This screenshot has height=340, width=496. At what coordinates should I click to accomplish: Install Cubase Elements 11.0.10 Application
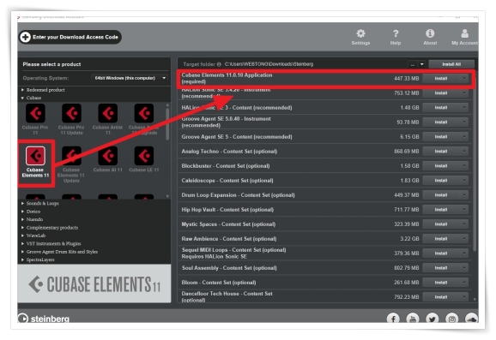(441, 78)
